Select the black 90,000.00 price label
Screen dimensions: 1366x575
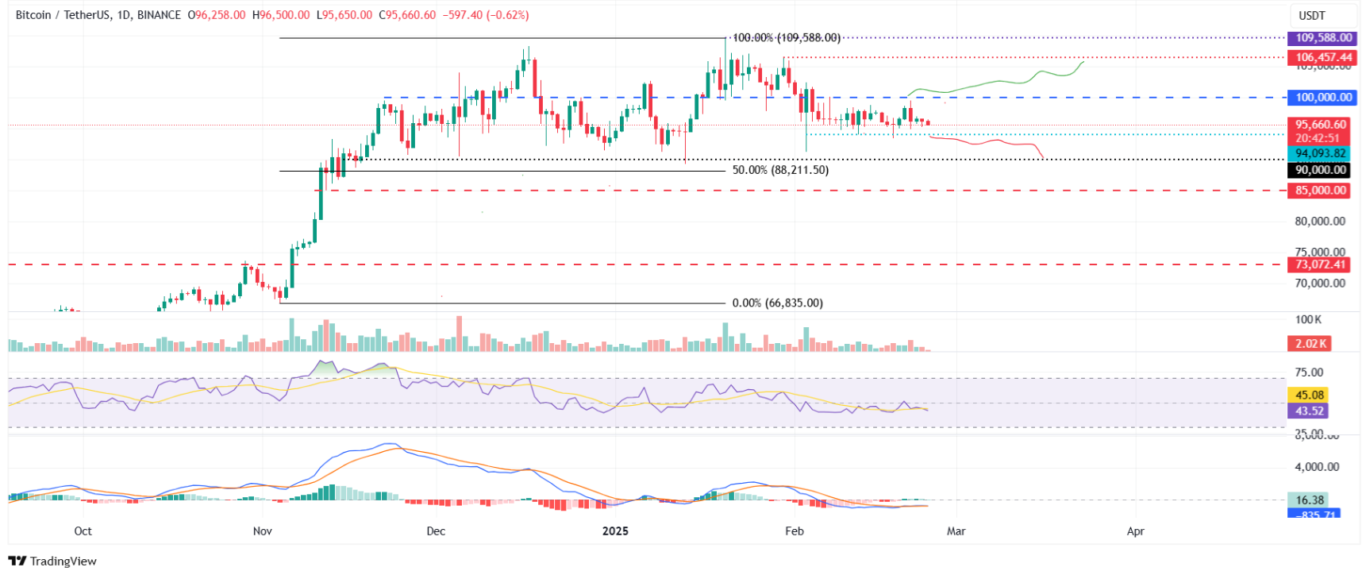[1321, 170]
